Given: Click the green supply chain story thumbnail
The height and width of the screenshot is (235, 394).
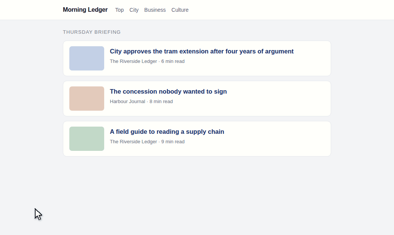Looking at the screenshot, I should tap(87, 139).
